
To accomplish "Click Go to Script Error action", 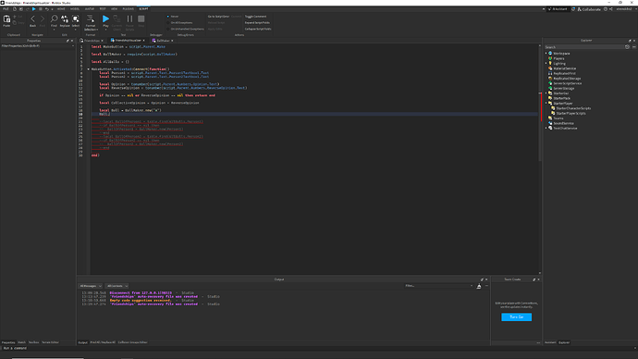I will (218, 17).
